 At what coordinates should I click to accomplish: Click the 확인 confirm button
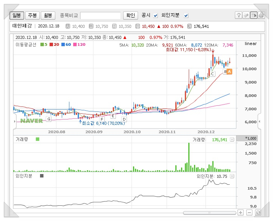point(130,15)
